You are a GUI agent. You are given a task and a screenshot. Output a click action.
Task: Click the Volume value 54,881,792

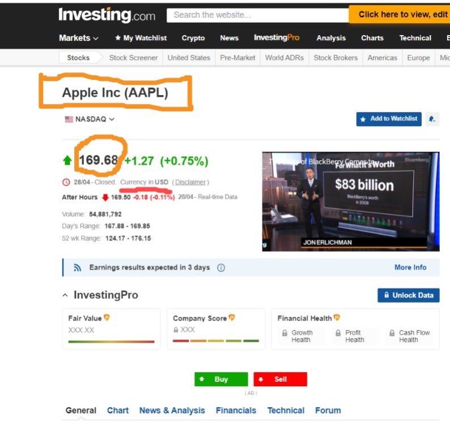pyautogui.click(x=105, y=214)
